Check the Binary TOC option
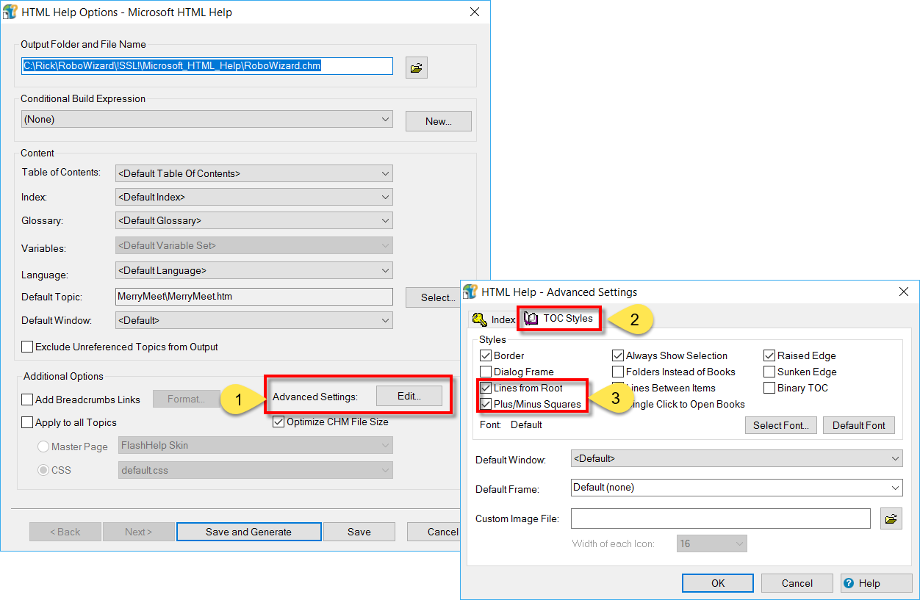The image size is (920, 600). click(x=769, y=388)
